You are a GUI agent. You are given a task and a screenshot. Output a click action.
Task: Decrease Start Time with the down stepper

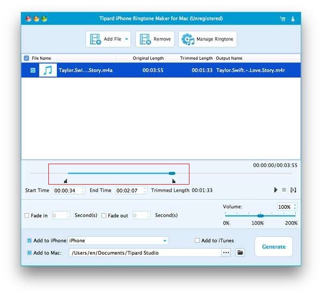coord(83,192)
